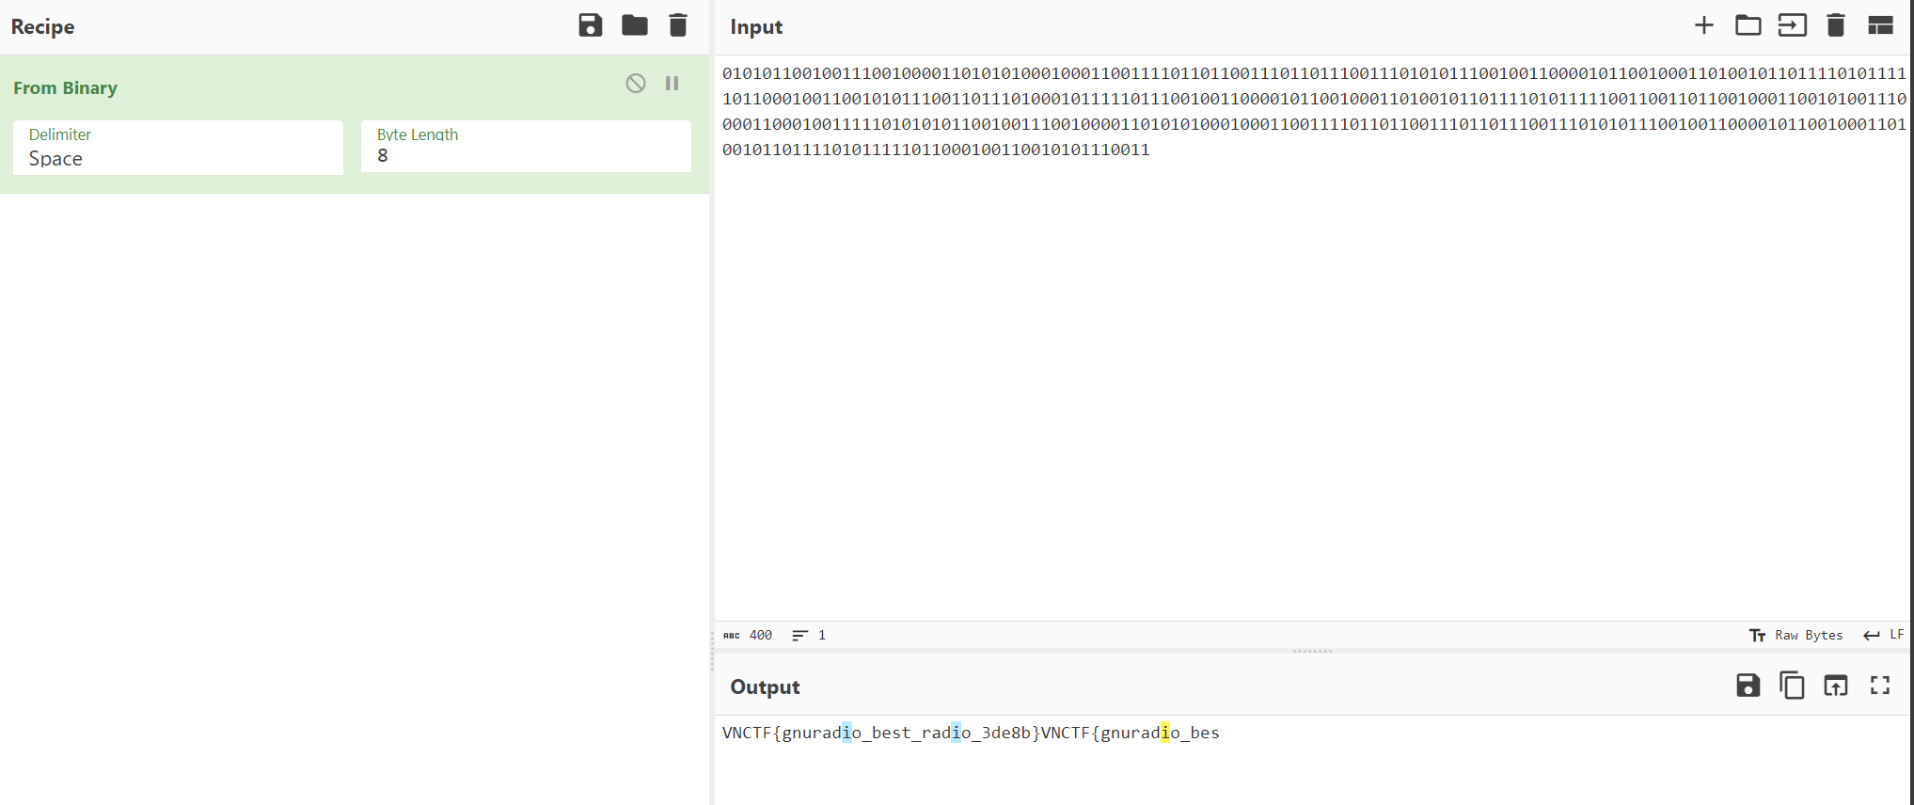Add a new input tab

pyautogui.click(x=1704, y=25)
